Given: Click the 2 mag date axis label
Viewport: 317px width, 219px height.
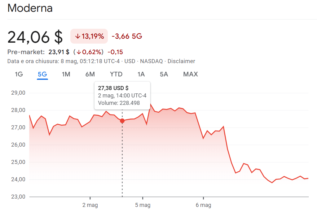Looking at the screenshot, I should click(90, 205).
